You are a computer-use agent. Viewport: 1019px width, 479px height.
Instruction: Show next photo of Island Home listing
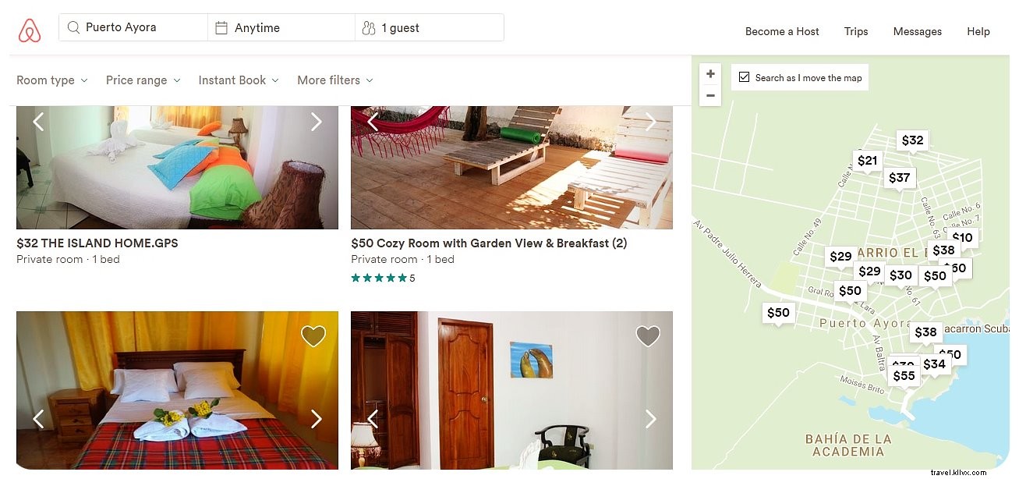[316, 122]
